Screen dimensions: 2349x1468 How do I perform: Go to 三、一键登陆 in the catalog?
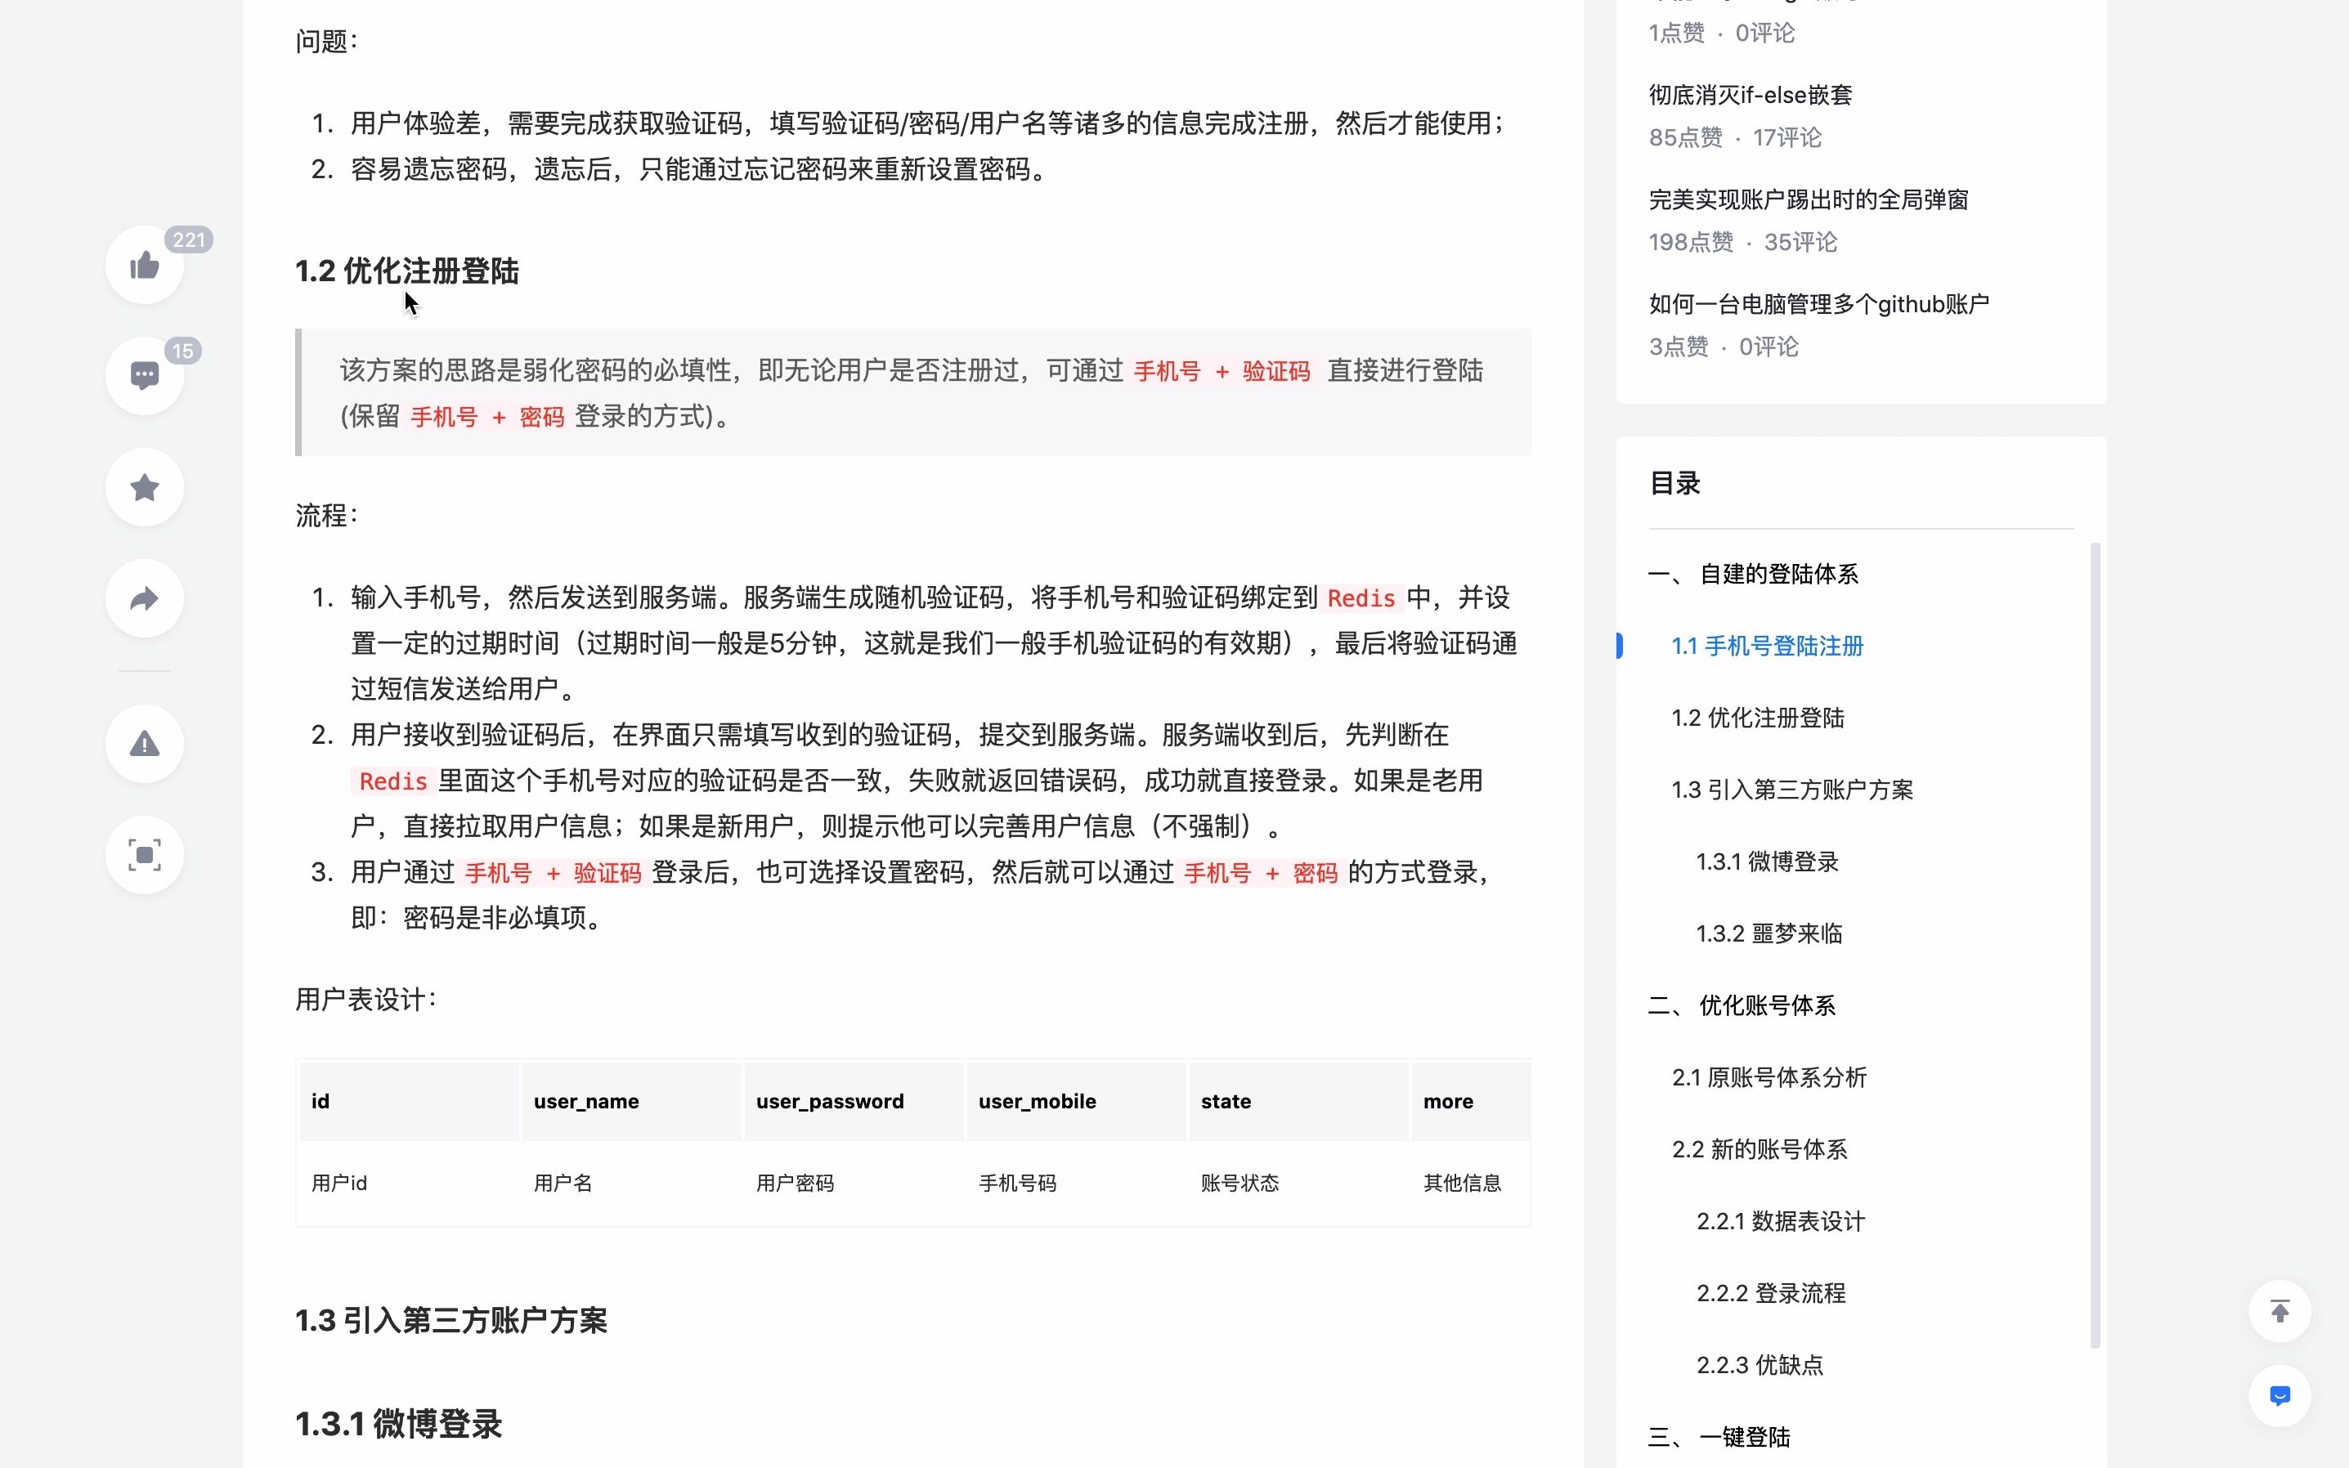click(x=1719, y=1436)
